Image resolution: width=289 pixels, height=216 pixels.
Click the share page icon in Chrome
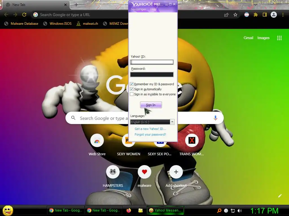coord(226,15)
